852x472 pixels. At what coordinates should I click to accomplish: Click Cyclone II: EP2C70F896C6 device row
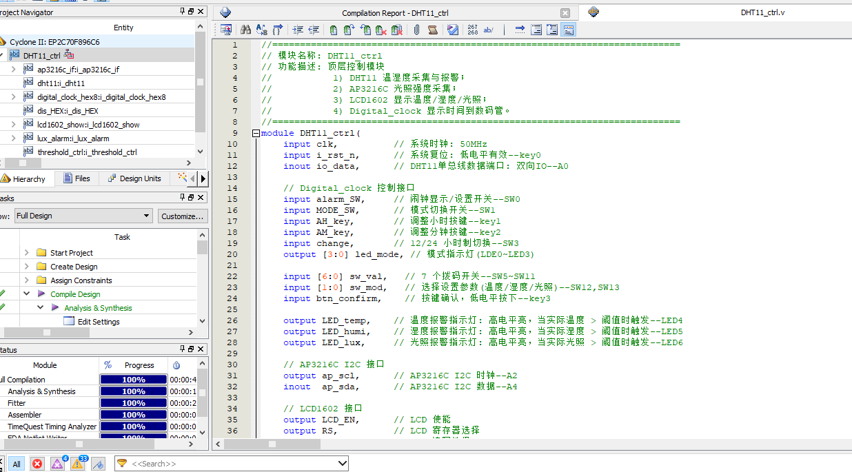point(98,41)
